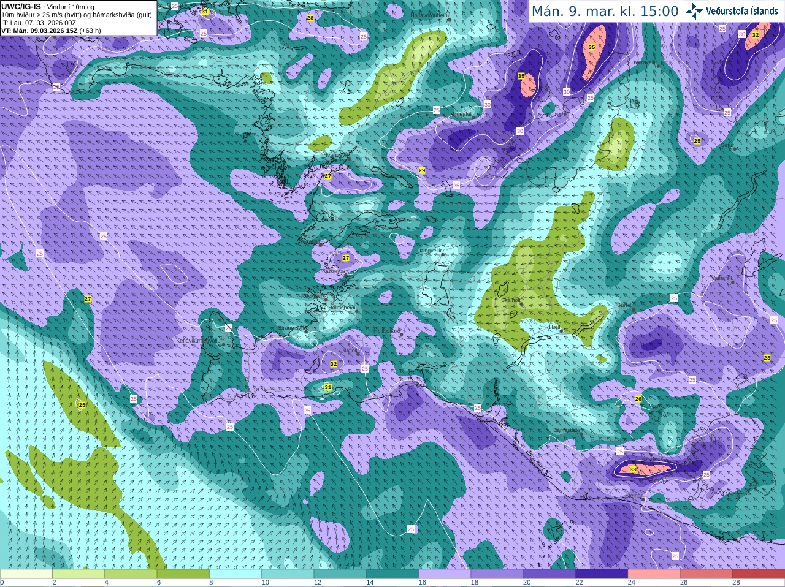
Task: Click the Setur station label
Action: pos(727,146)
